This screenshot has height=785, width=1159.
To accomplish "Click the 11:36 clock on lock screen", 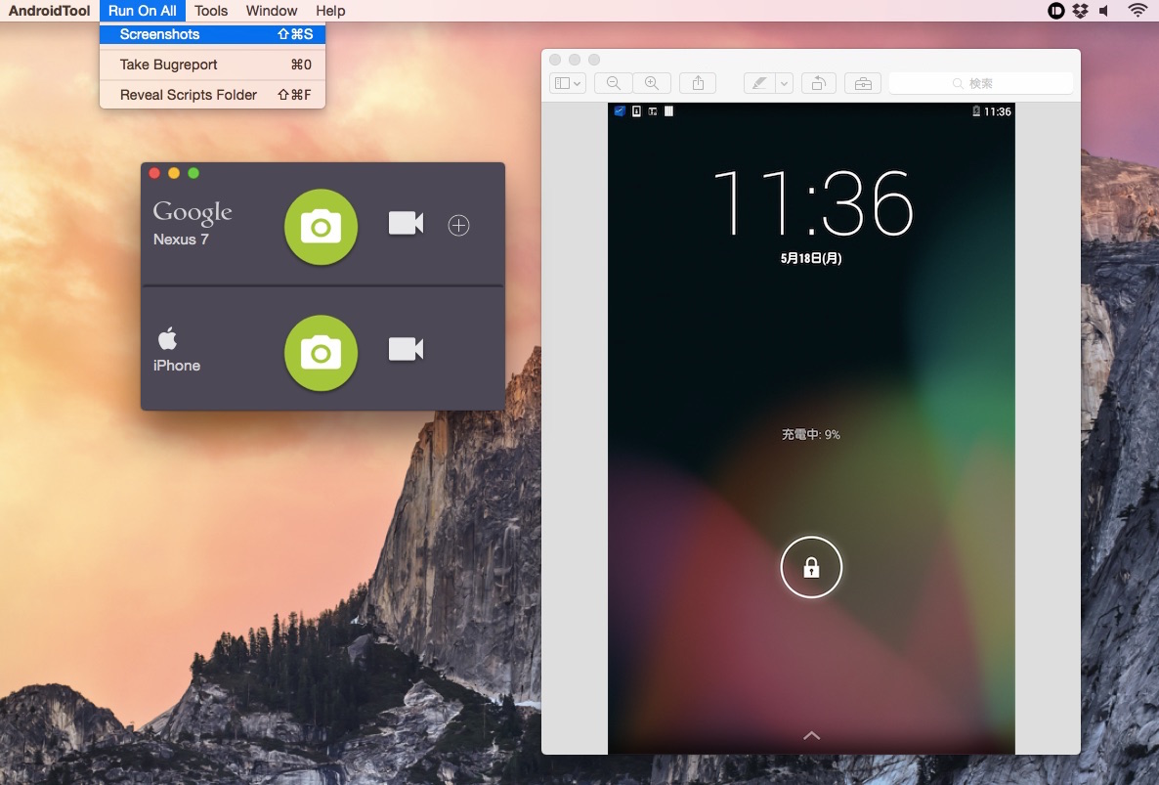I will [x=812, y=202].
